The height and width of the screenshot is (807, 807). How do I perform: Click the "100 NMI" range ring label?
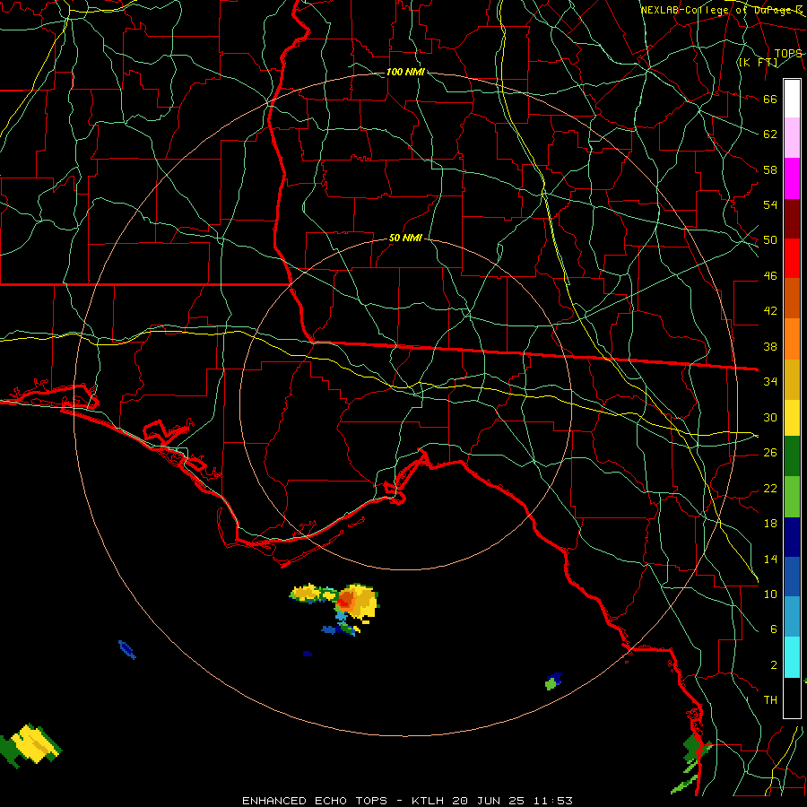tap(405, 72)
